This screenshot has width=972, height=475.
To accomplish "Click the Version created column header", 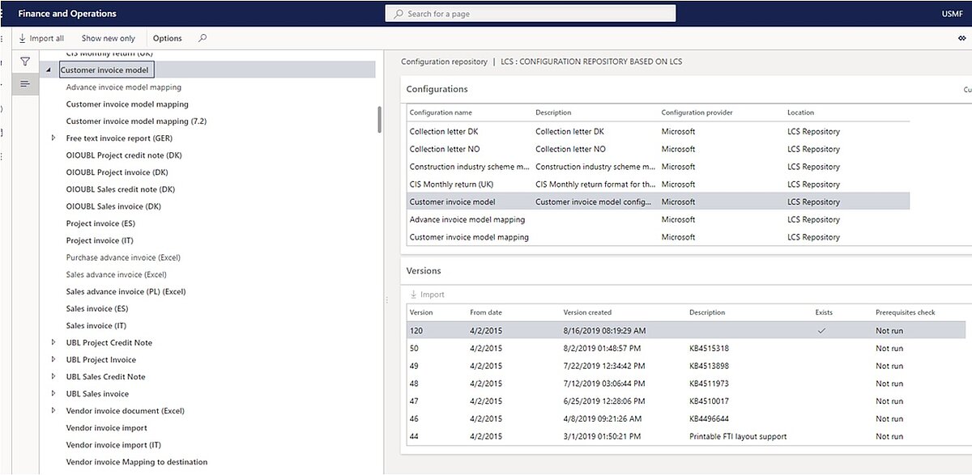I will pos(587,312).
